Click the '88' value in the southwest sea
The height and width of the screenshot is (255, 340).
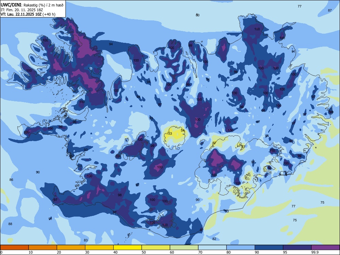tap(10, 224)
